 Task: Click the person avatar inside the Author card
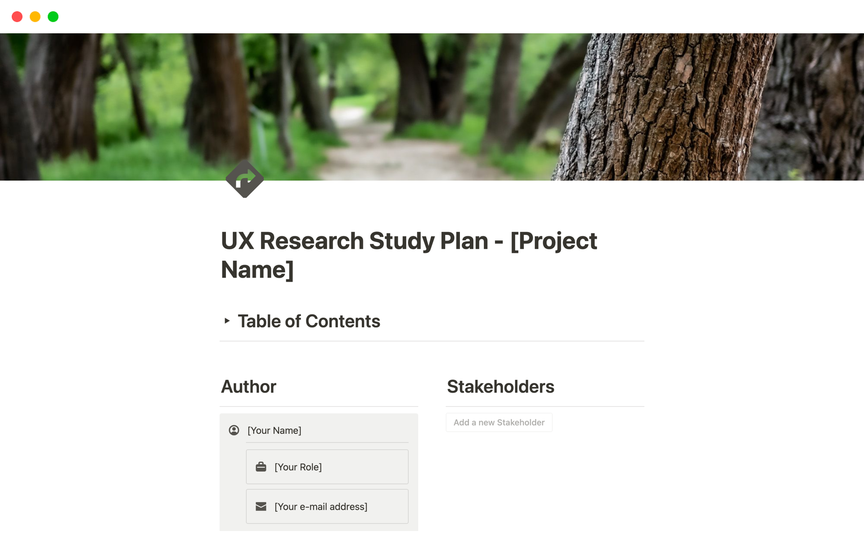coord(234,430)
